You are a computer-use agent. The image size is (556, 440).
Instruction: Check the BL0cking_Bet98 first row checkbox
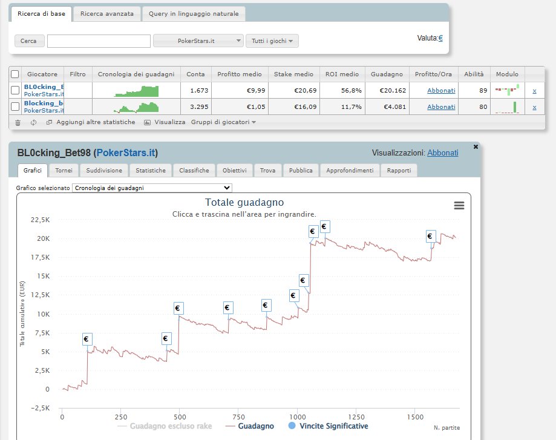tap(15, 90)
